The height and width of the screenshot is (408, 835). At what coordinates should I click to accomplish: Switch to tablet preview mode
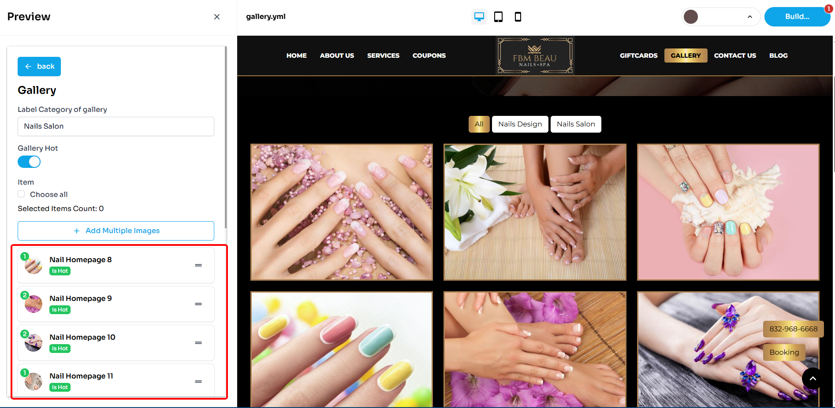[498, 17]
